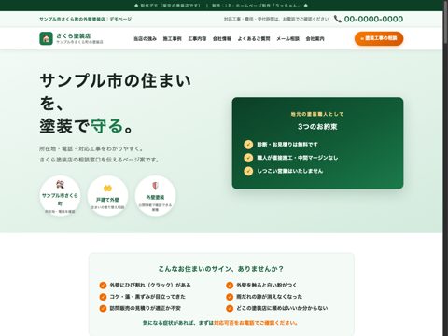Click the yellow icon in the 戸建て外壁 badge
This screenshot has width=448, height=336.
[x=107, y=189]
